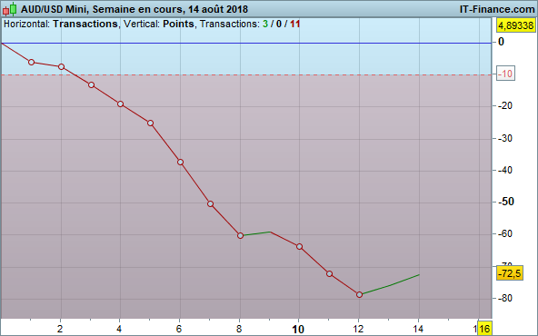Image resolution: width=538 pixels, height=336 pixels.
Task: Click the bold 10 x-axis label
Action: pyautogui.click(x=298, y=330)
